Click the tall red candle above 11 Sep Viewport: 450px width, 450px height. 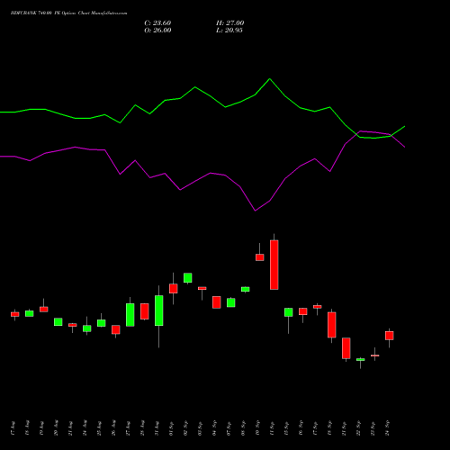[x=274, y=265]
